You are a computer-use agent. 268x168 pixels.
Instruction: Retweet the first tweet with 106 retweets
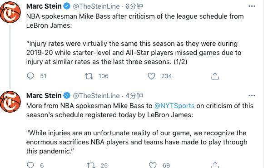89,76
